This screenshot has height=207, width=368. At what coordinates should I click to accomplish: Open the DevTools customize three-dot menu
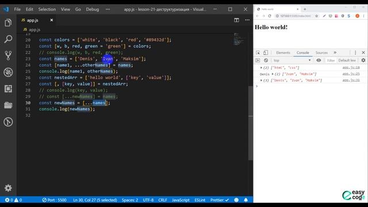coord(355,52)
